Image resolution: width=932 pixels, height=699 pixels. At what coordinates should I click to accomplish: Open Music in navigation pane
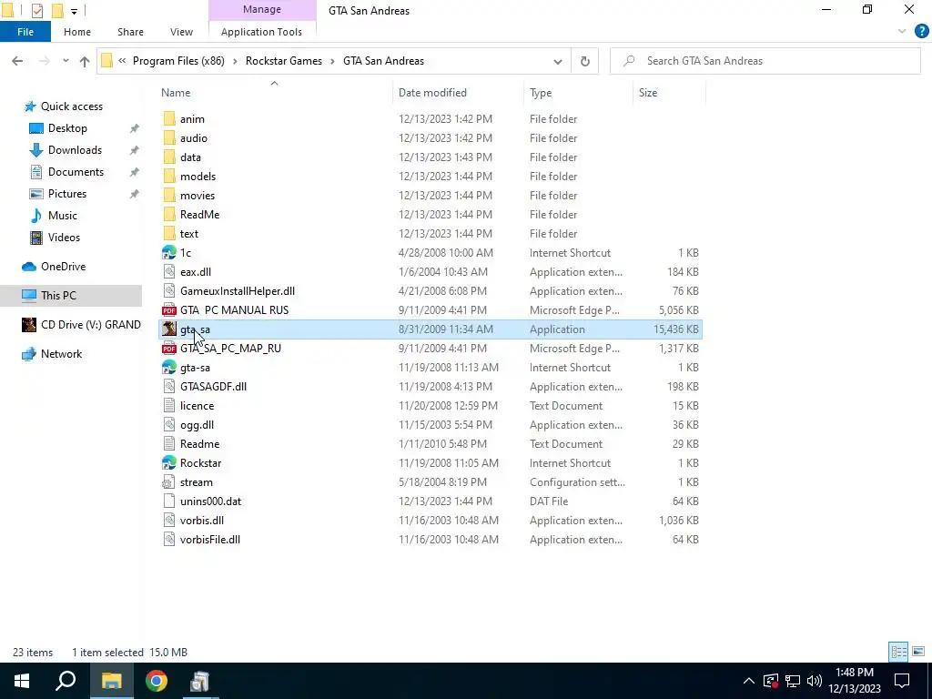63,215
